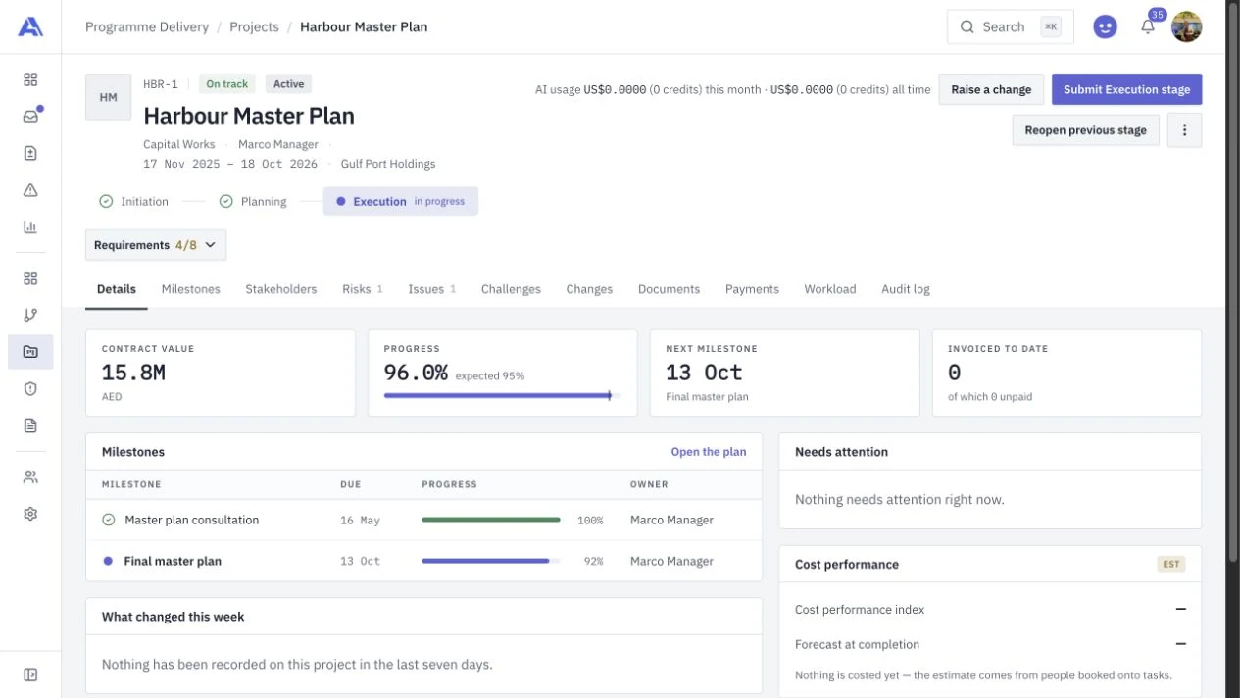Open the Documents tab
The image size is (1240, 698).
tap(669, 289)
